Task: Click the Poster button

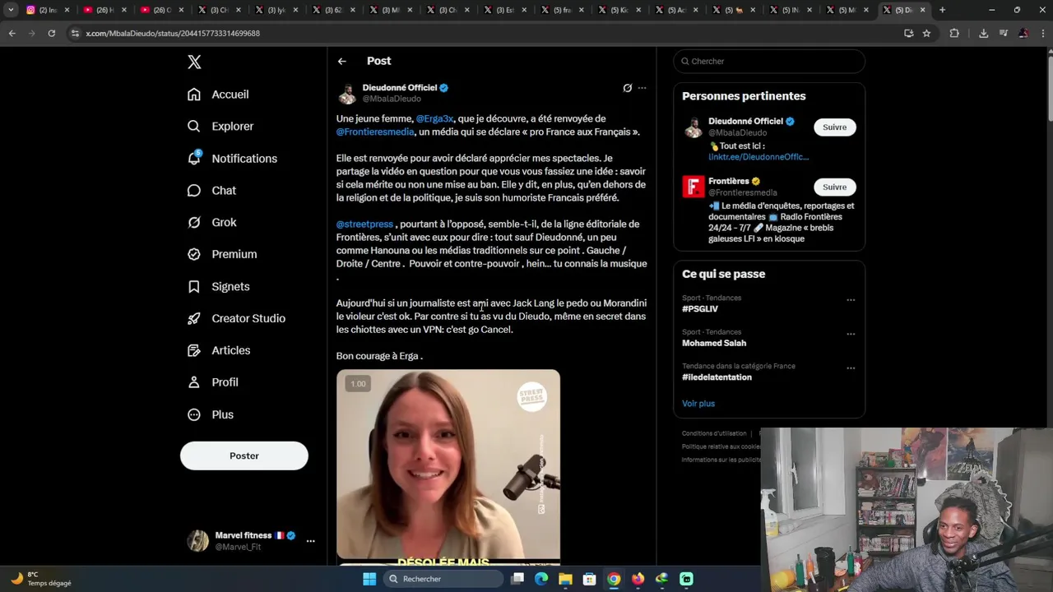Action: coord(244,456)
